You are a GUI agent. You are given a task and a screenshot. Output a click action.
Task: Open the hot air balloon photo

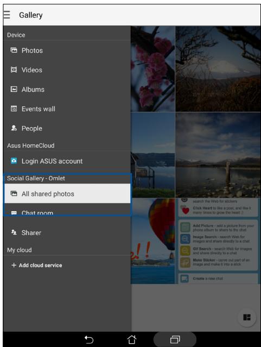pos(152,241)
